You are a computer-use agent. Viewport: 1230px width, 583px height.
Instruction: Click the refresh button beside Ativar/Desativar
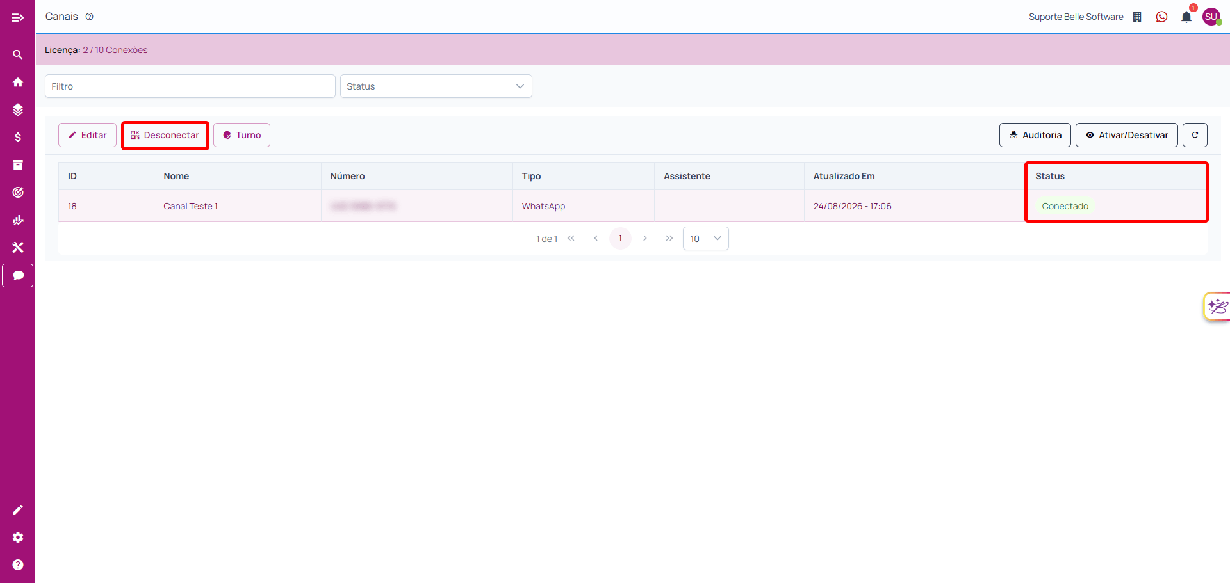coord(1195,135)
